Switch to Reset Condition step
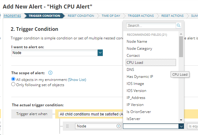 (x=81, y=16)
